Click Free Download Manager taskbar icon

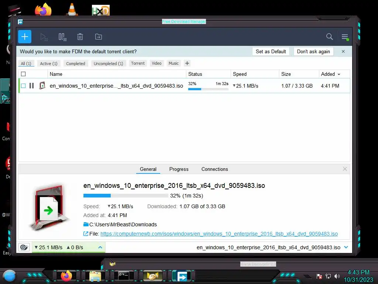[182, 276]
